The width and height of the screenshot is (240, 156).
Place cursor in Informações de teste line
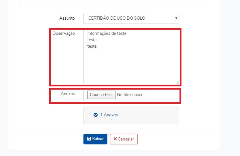pyautogui.click(x=107, y=34)
